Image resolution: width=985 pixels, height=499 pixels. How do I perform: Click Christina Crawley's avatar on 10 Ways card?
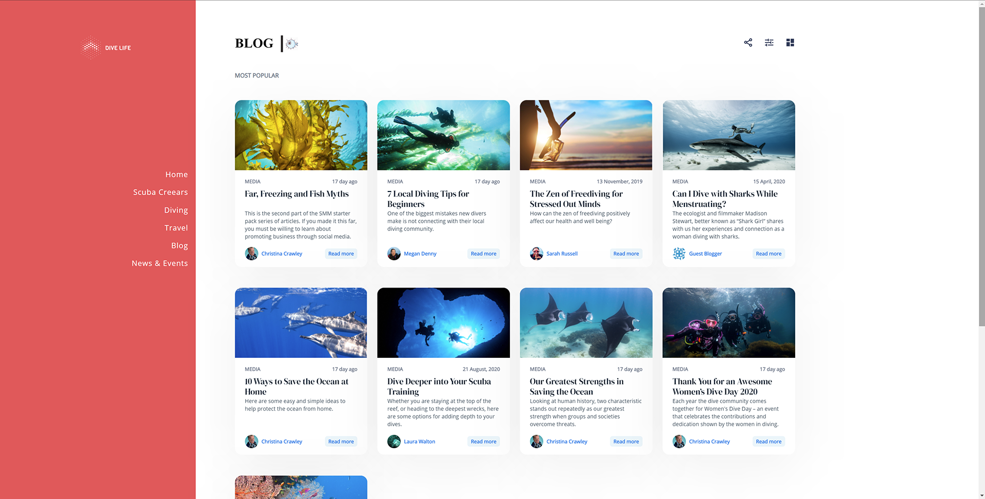point(251,442)
